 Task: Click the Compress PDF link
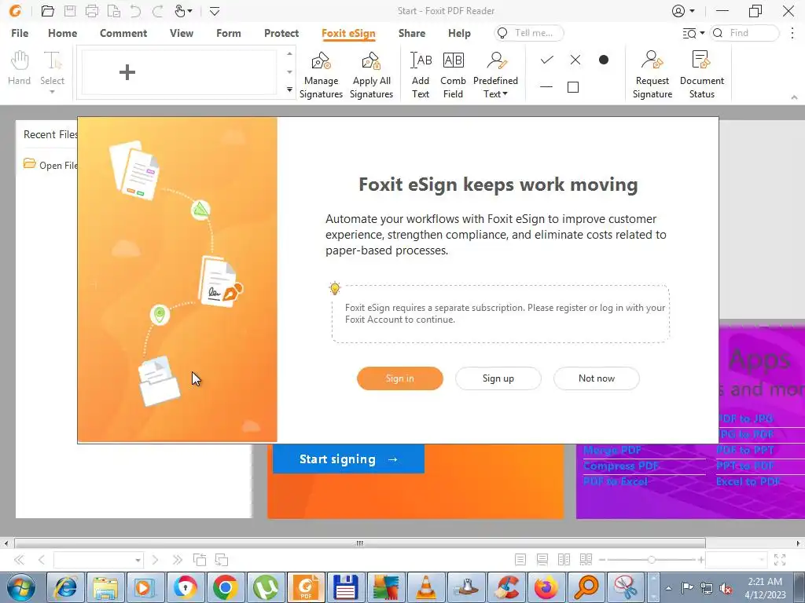pos(621,466)
